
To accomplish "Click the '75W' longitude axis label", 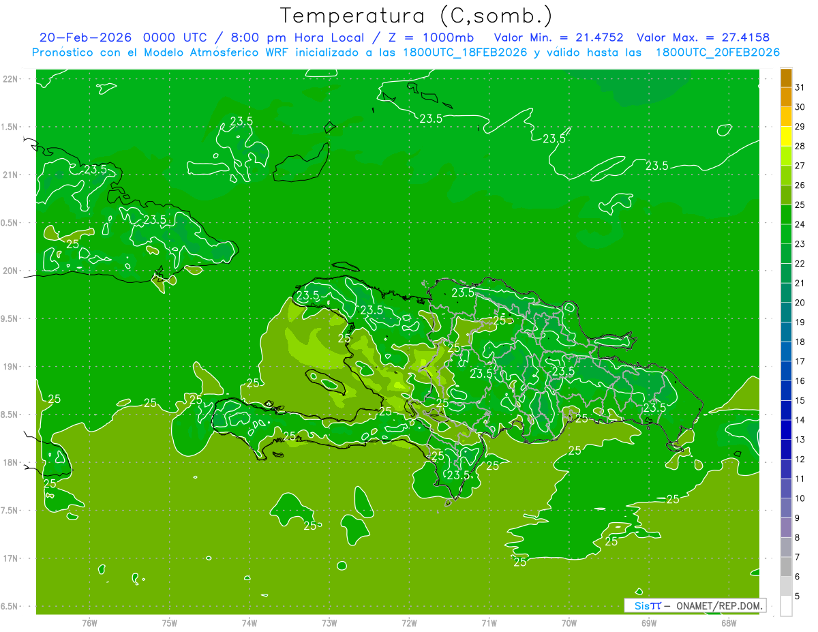I will [170, 623].
